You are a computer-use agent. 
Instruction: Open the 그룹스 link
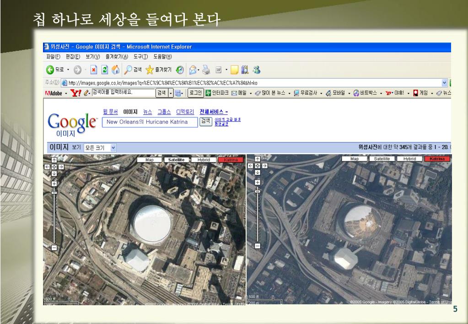[x=164, y=112]
